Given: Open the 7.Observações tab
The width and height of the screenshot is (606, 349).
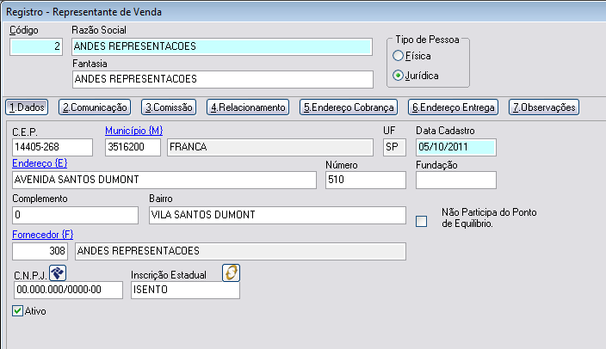Looking at the screenshot, I should [x=544, y=107].
